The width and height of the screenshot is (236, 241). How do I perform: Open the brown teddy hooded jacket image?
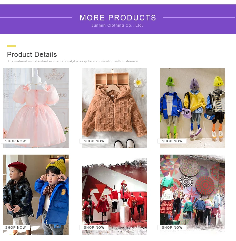(x=115, y=108)
